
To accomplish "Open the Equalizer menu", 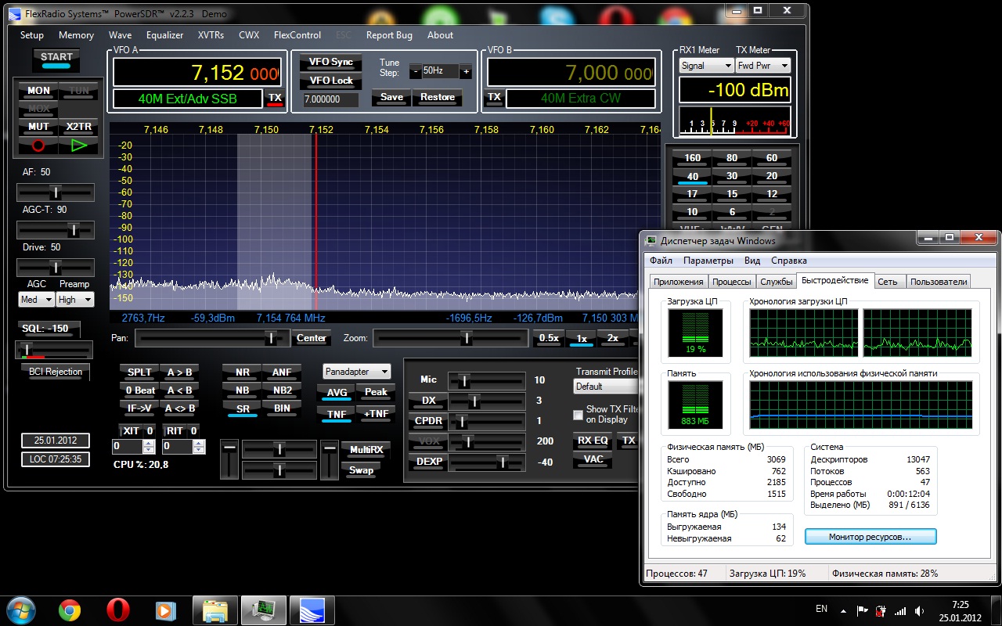I will [165, 35].
